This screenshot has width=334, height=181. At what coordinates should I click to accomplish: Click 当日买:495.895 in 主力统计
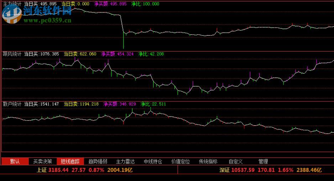40,4
